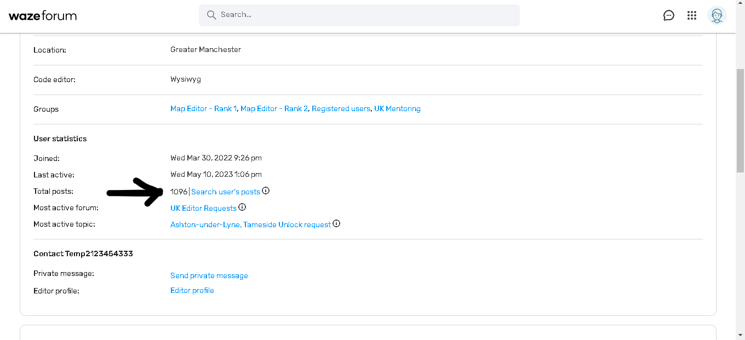Image resolution: width=745 pixels, height=340 pixels.
Task: Open the Waze forum home logo
Action: point(43,15)
